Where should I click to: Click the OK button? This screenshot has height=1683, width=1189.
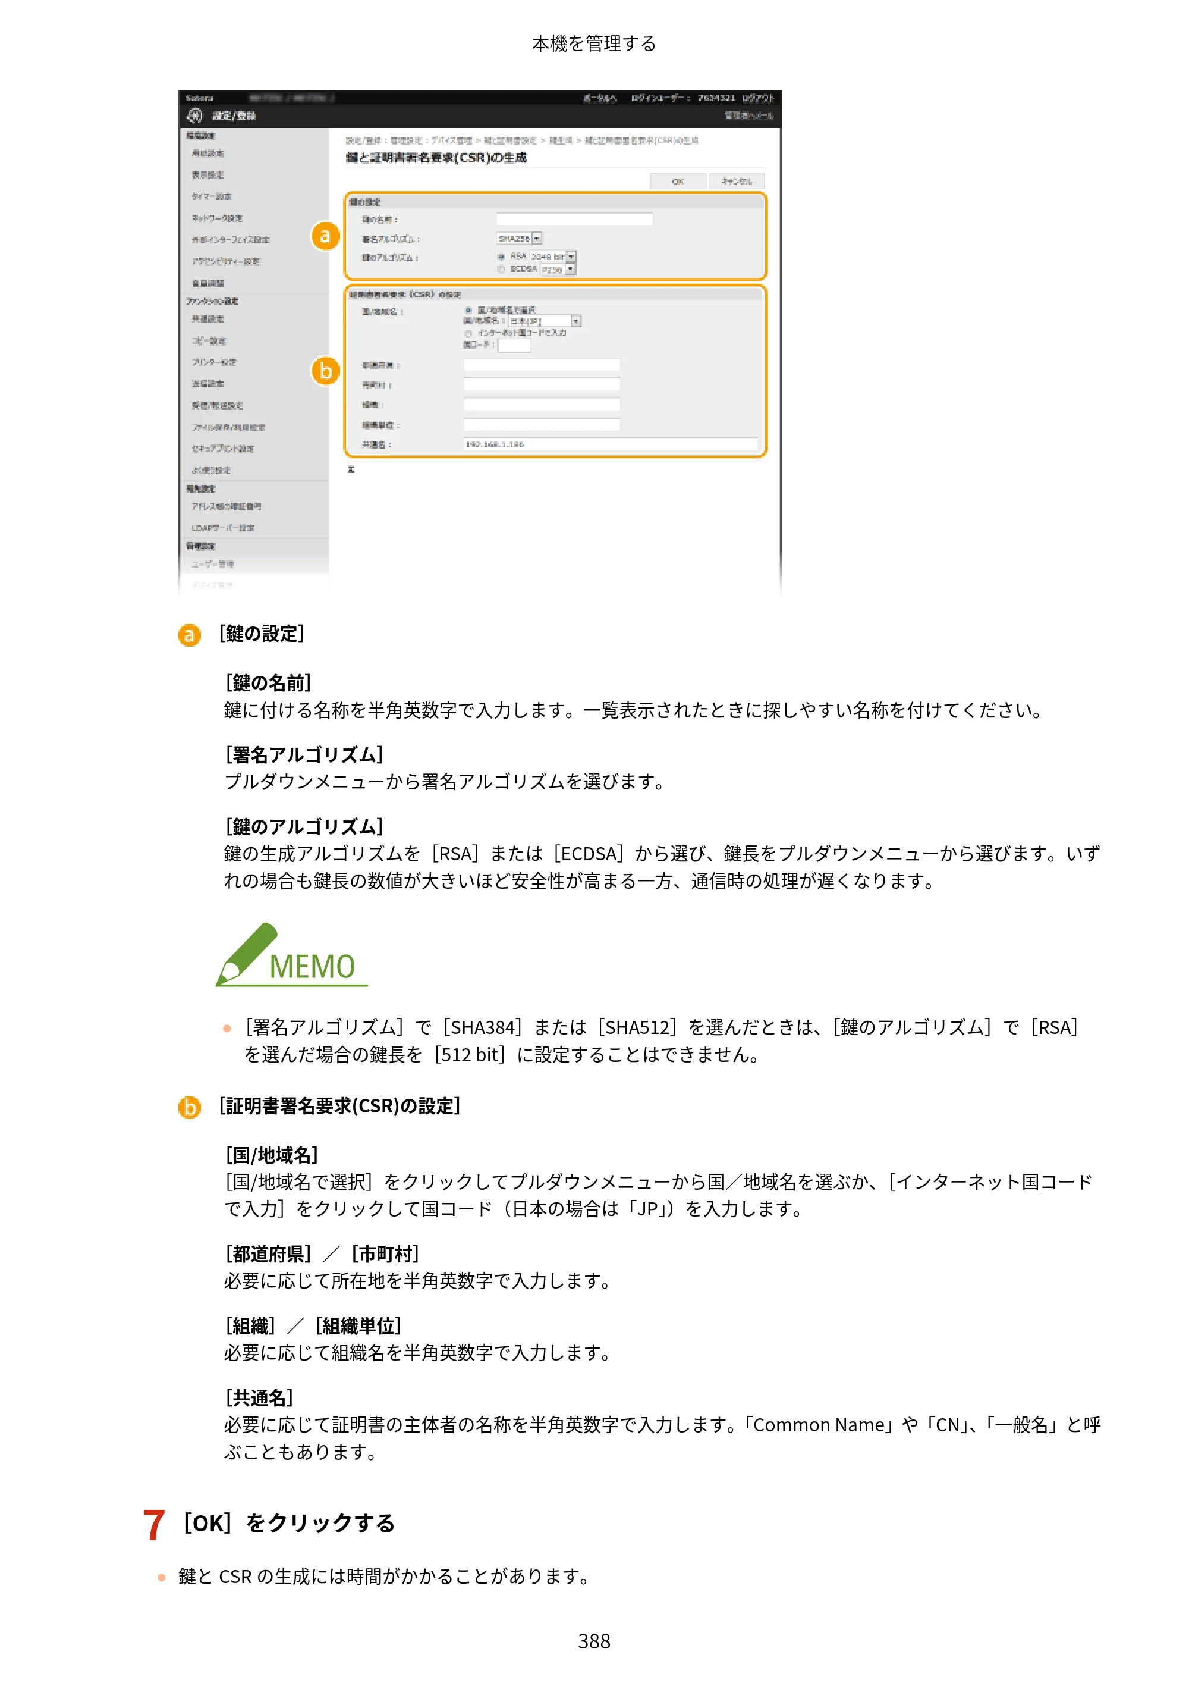point(678,181)
